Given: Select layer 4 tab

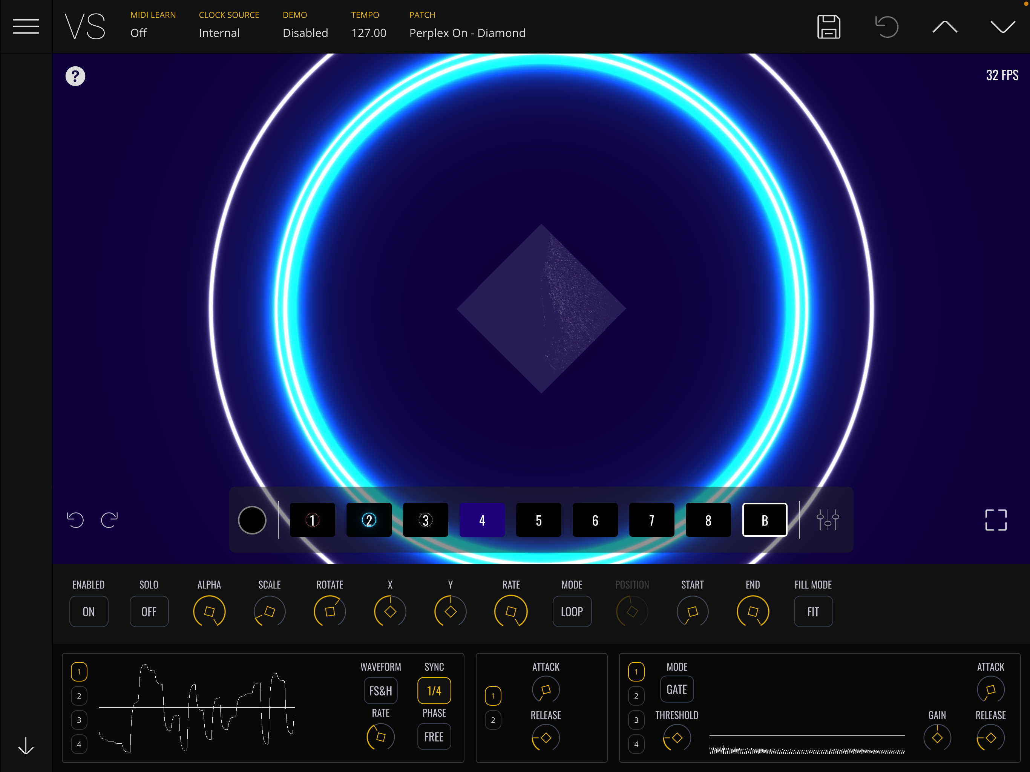Looking at the screenshot, I should 482,520.
